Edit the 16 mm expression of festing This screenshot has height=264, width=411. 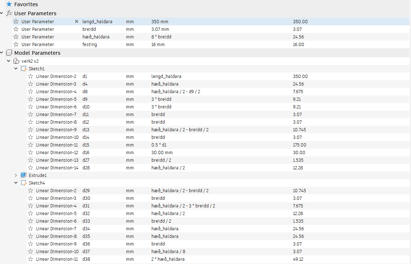click(158, 44)
